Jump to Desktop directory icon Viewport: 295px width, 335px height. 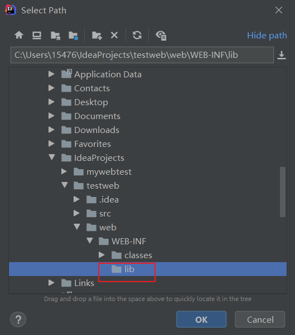[x=37, y=35]
